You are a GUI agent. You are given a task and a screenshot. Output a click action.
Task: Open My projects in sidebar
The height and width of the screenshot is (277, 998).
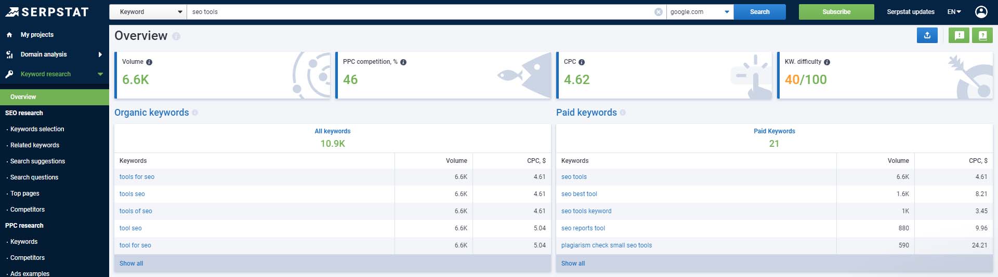(37, 35)
